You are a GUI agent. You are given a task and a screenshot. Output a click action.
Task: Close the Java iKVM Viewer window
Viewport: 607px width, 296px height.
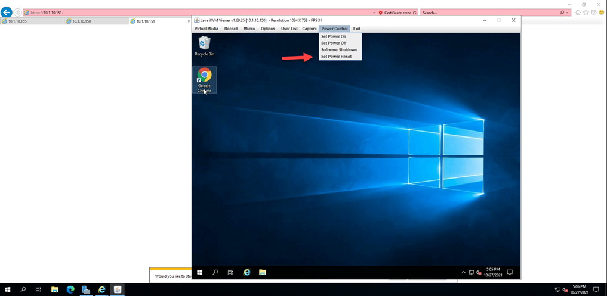tap(513, 20)
